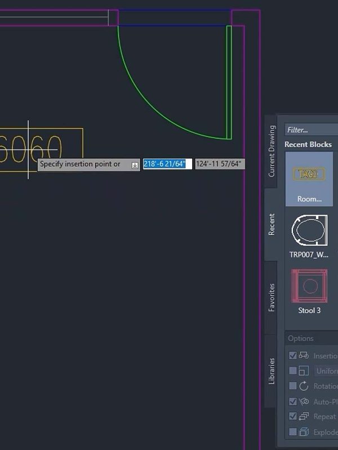Image resolution: width=338 pixels, height=450 pixels.
Task: Open the Recent tab
Action: 272,224
